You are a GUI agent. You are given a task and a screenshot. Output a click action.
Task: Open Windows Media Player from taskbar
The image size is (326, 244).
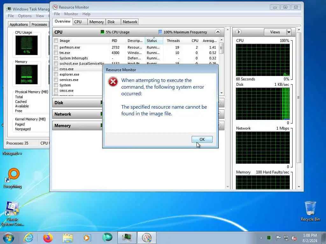point(87,238)
